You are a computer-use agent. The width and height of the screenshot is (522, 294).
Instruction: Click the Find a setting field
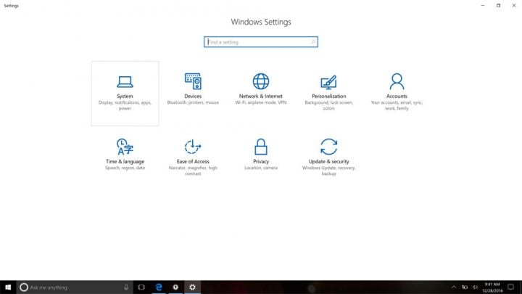point(261,42)
